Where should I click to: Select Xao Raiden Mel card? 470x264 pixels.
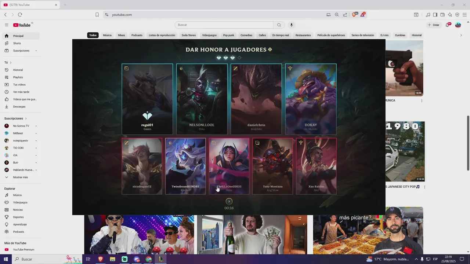point(316,166)
